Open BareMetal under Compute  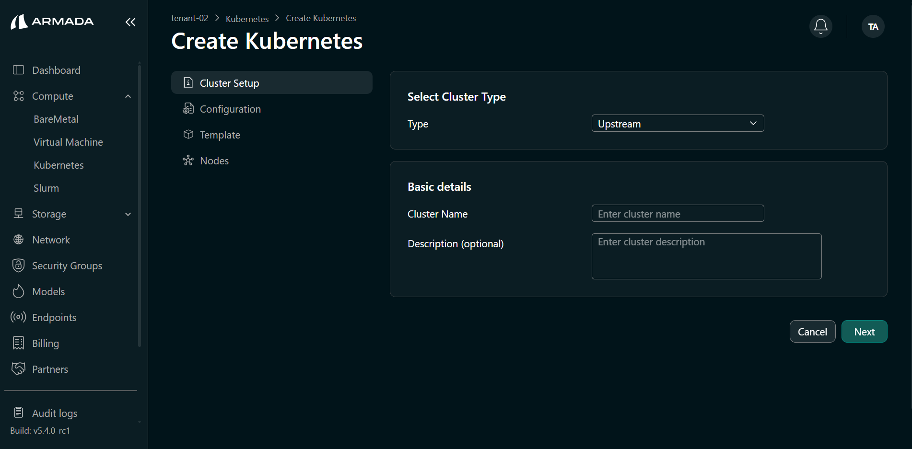pos(56,119)
